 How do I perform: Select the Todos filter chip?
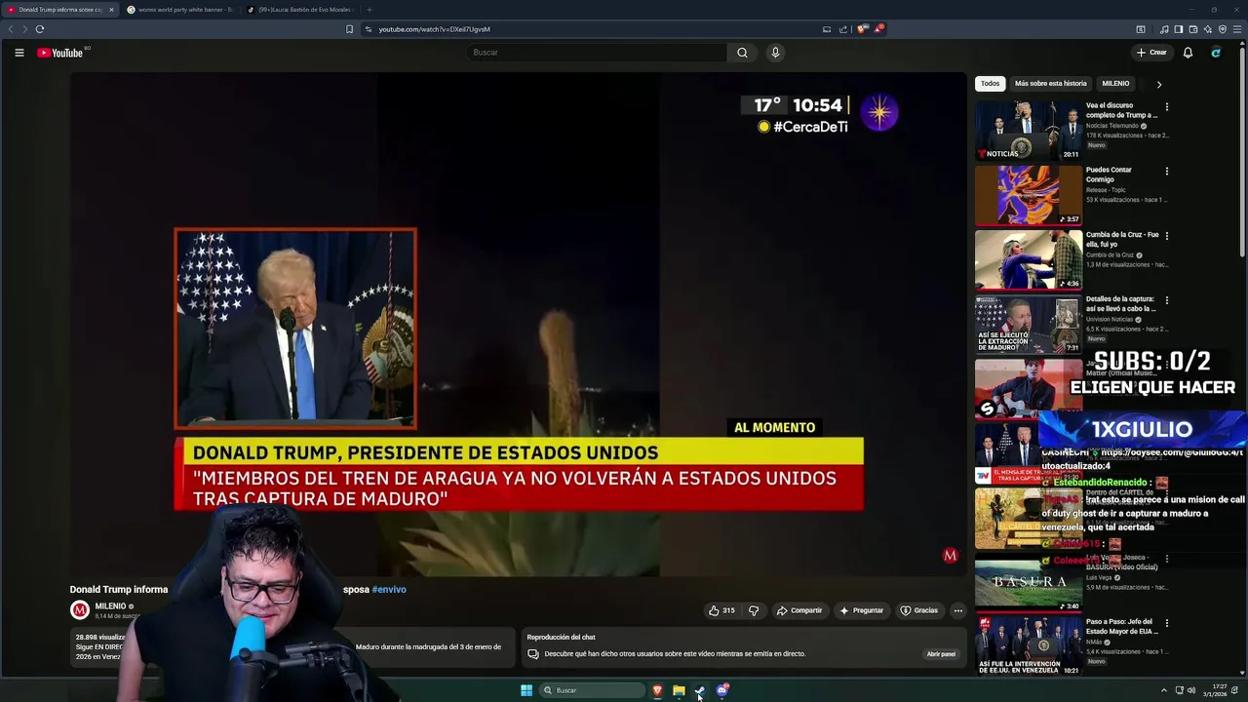point(990,84)
